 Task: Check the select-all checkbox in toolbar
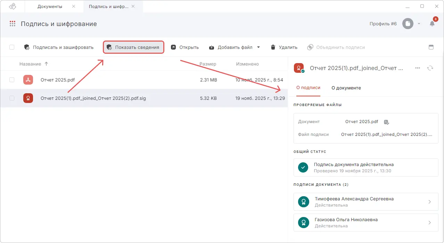point(11,47)
